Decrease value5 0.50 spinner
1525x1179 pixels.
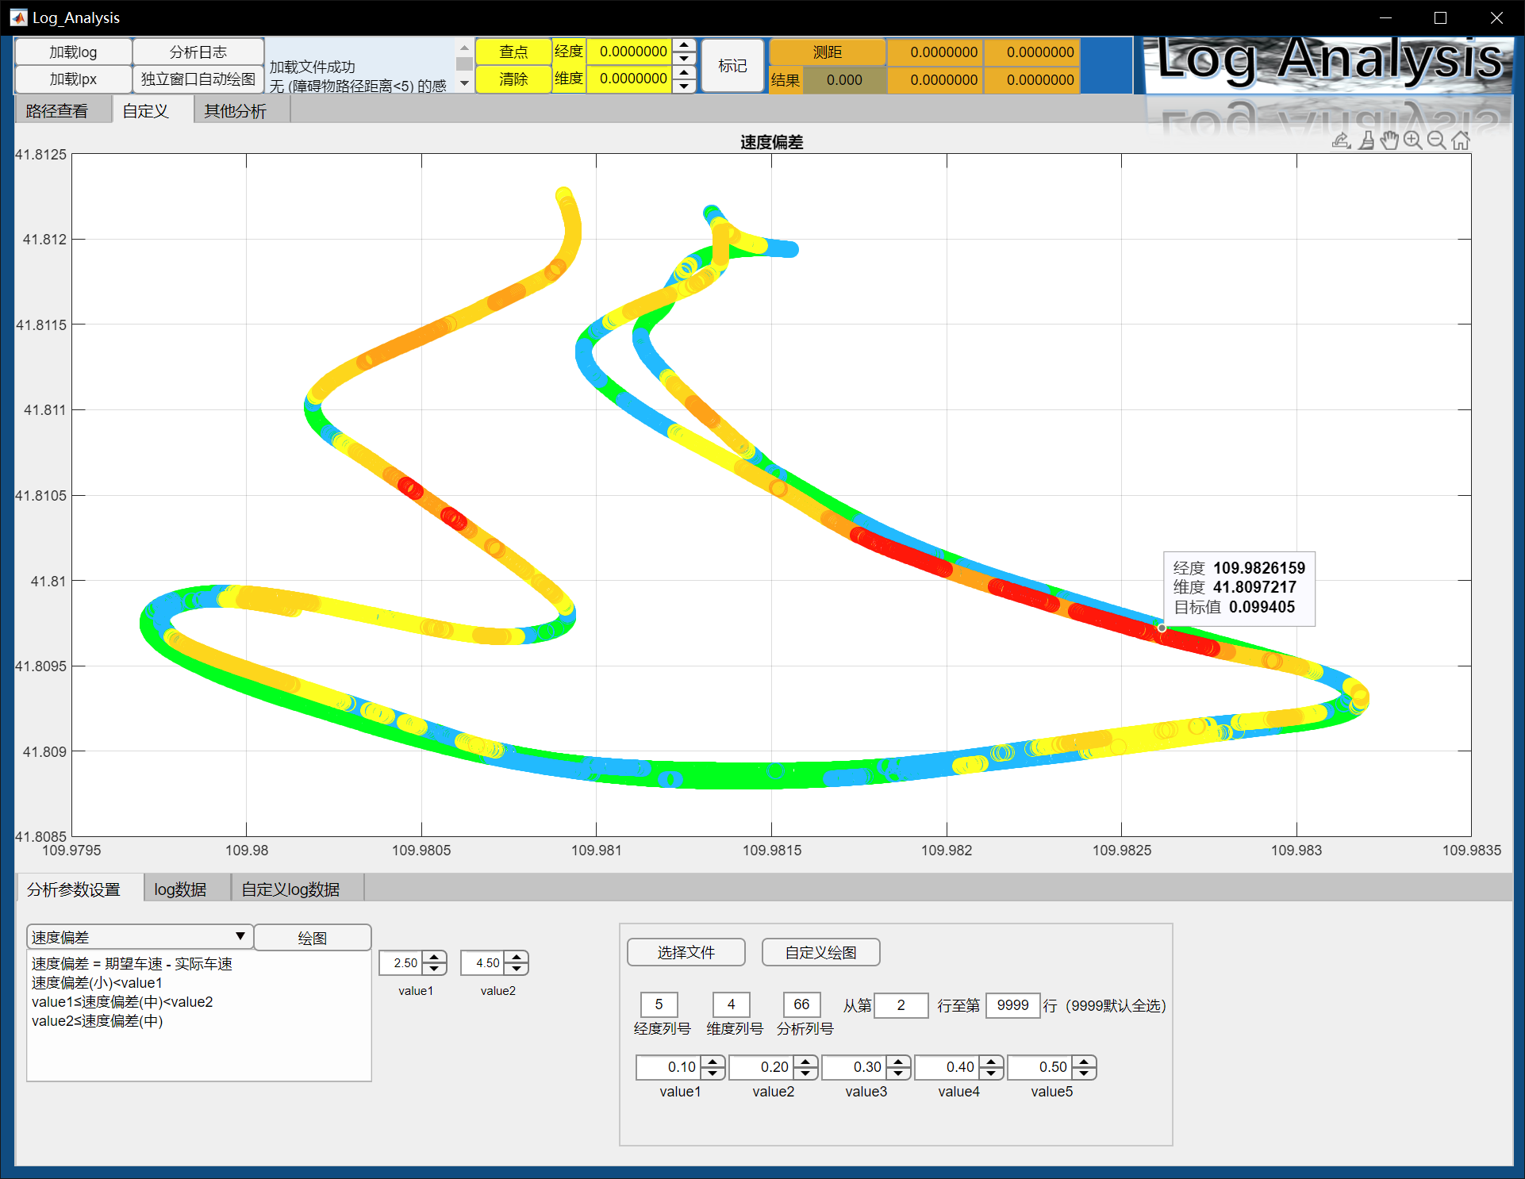click(x=1085, y=1073)
